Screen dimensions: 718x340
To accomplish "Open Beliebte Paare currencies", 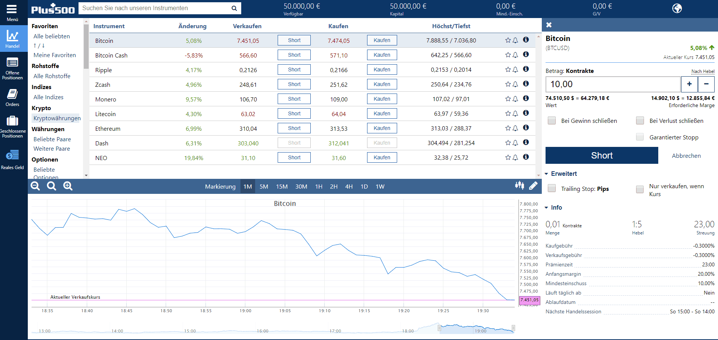I will coord(52,139).
